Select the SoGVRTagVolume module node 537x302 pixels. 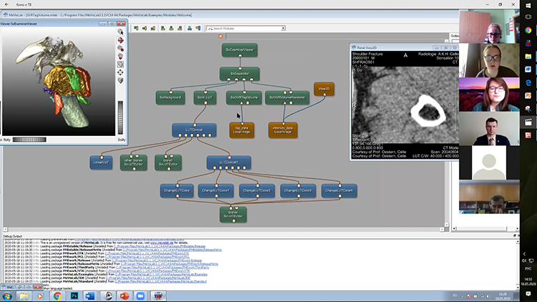244,97
